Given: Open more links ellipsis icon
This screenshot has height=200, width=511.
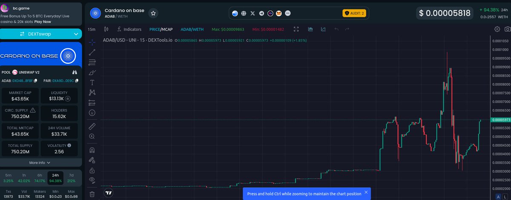Looking at the screenshot, I should pos(288,13).
